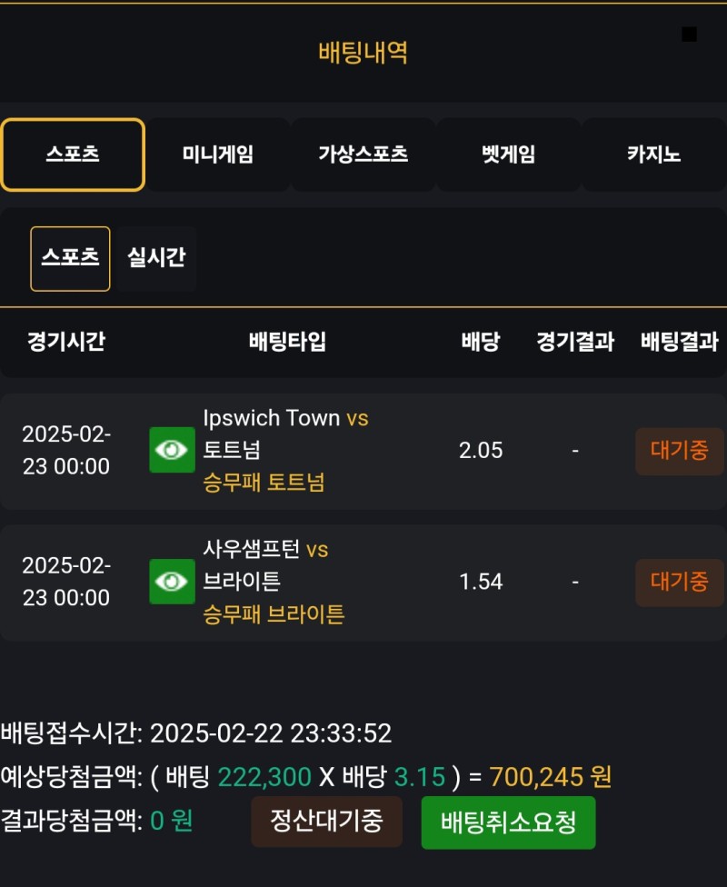
Task: Select the 실시간 sub-tab
Action: click(x=156, y=258)
